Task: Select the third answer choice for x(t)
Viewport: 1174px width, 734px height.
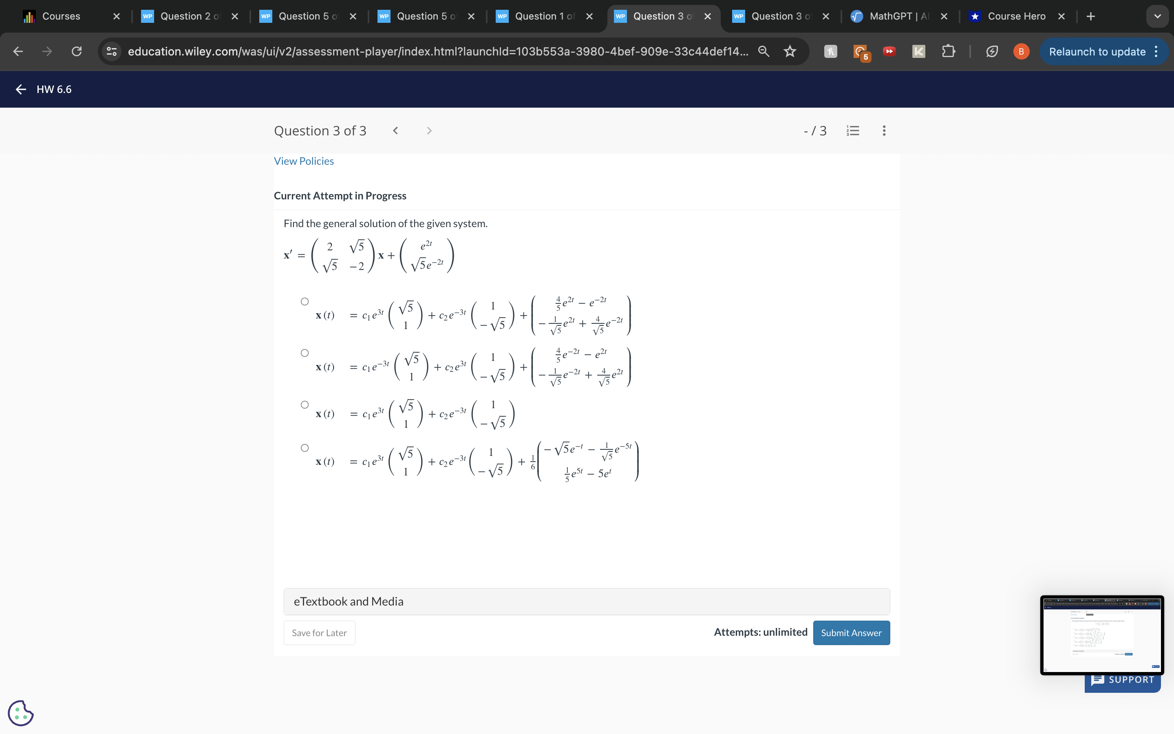Action: [x=305, y=405]
